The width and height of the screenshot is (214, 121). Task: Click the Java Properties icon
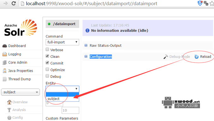click(x=5, y=71)
